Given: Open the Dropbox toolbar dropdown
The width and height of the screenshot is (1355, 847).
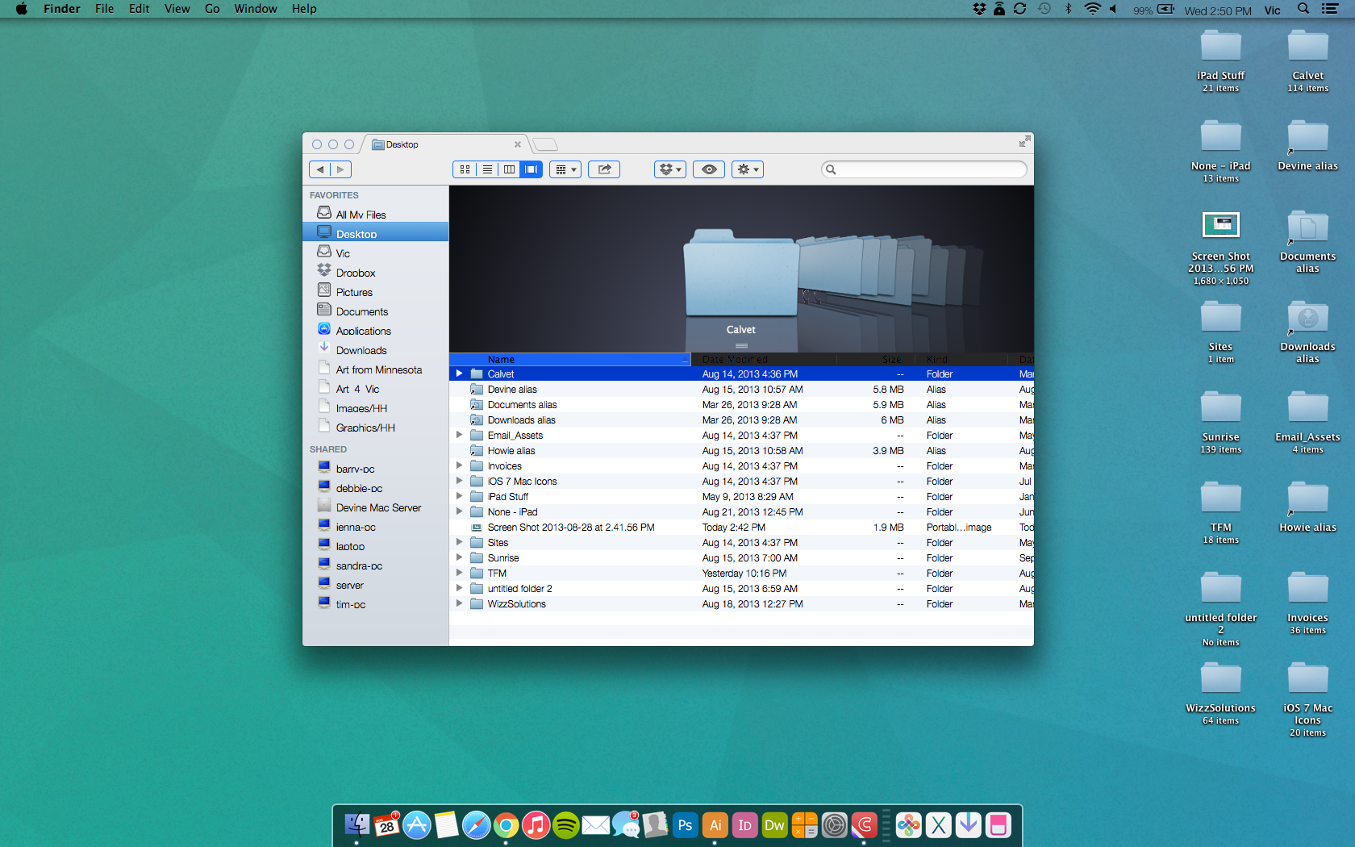Looking at the screenshot, I should (670, 169).
